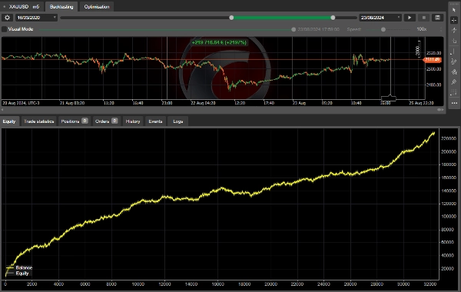Open the Orders tab
The width and height of the screenshot is (461, 292).
(106, 121)
